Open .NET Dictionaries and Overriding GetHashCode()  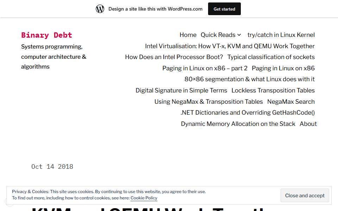248,113
